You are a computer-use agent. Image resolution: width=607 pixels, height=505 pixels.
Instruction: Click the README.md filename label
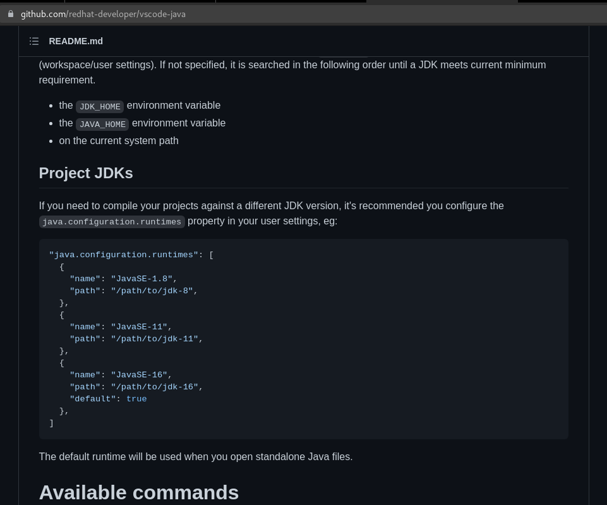tap(75, 41)
